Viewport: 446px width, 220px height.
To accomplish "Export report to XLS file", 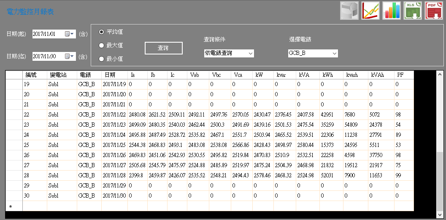I will point(413,11).
